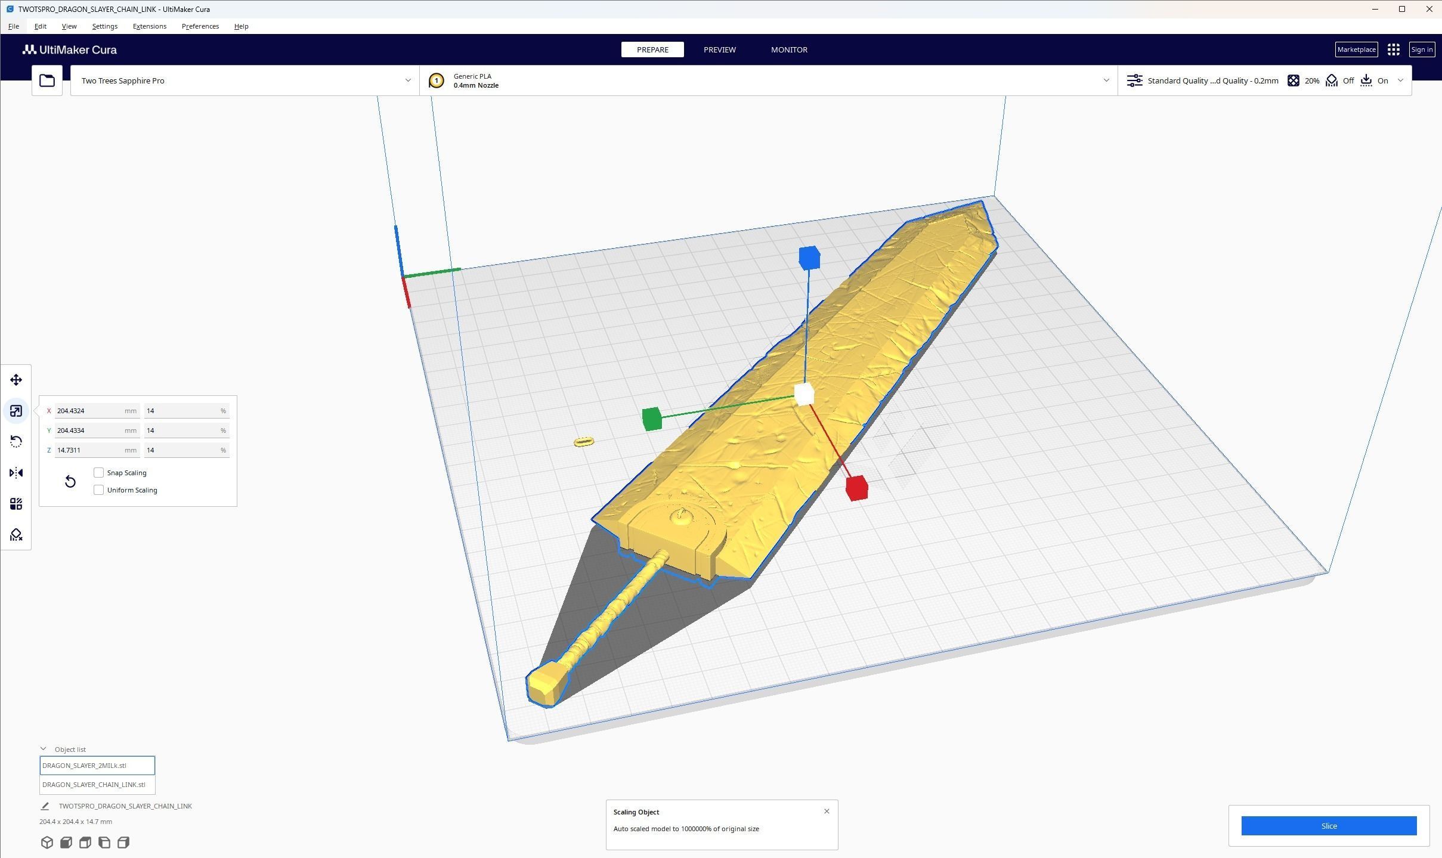Switch to right view icon
The width and height of the screenshot is (1442, 858).
[123, 842]
